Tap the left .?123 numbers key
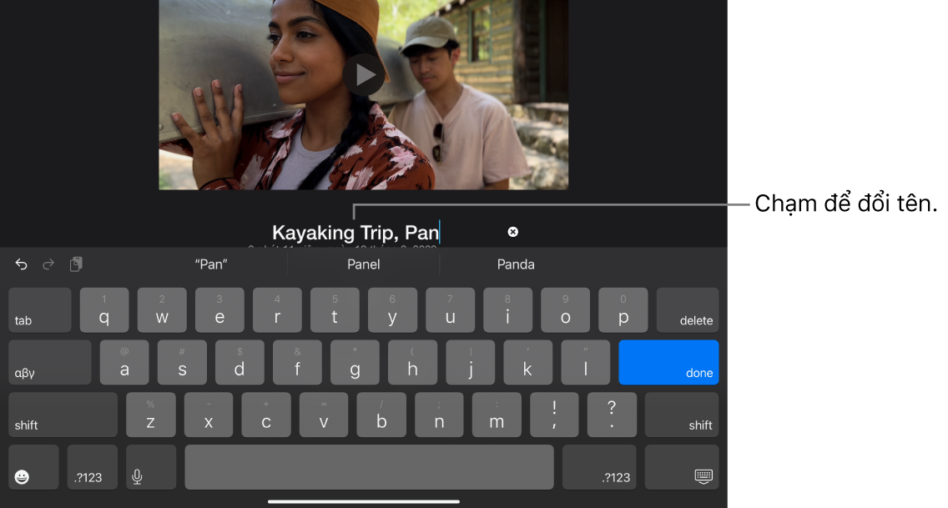Screen dimensions: 948x508 click(x=93, y=467)
